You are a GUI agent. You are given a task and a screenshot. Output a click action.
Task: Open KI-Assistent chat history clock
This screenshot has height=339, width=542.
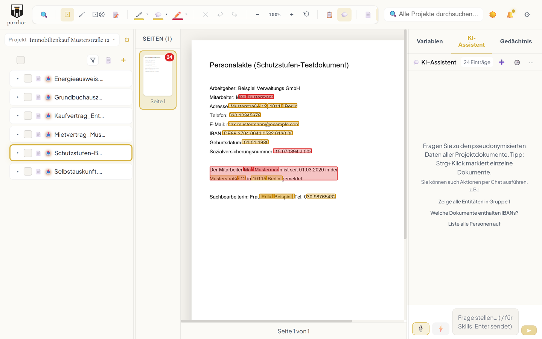(x=517, y=63)
